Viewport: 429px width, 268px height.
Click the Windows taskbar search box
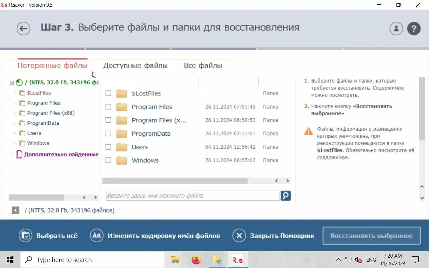point(92,260)
